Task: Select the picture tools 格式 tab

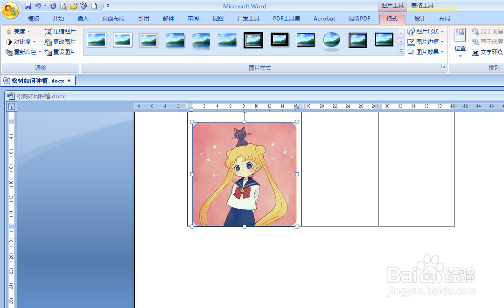Action: (392, 19)
